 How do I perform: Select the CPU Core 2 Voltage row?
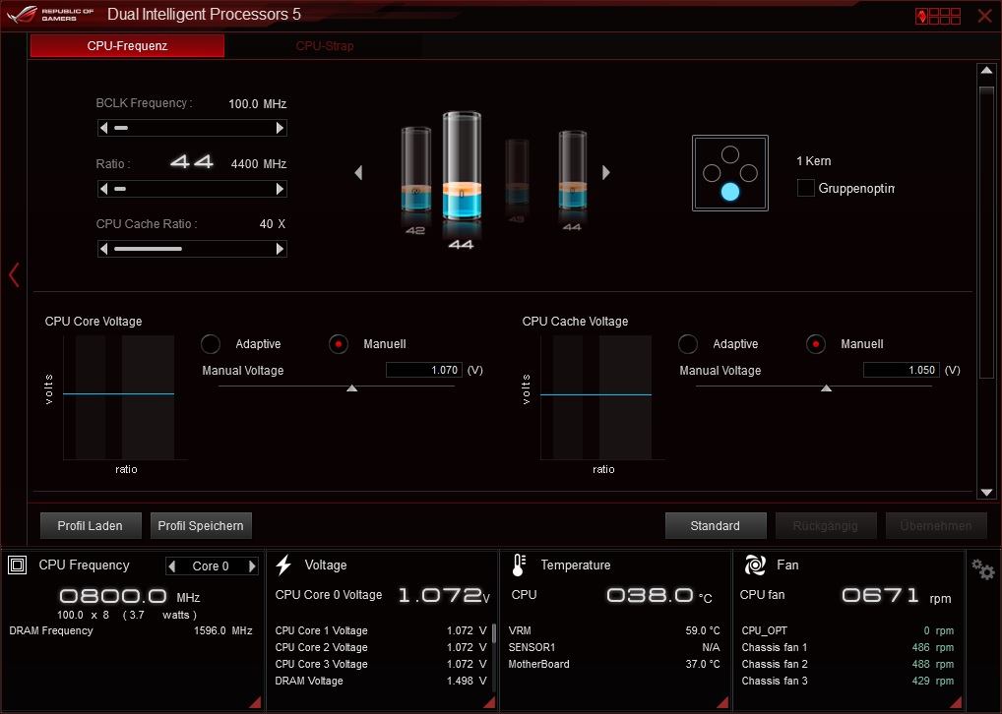click(x=381, y=647)
